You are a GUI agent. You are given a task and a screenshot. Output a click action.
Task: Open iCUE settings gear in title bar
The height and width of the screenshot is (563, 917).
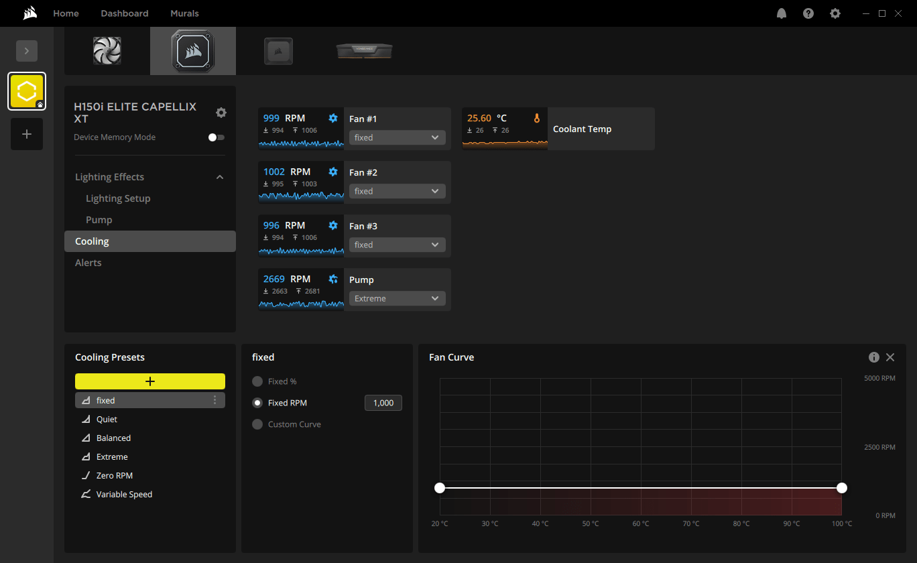(x=835, y=13)
